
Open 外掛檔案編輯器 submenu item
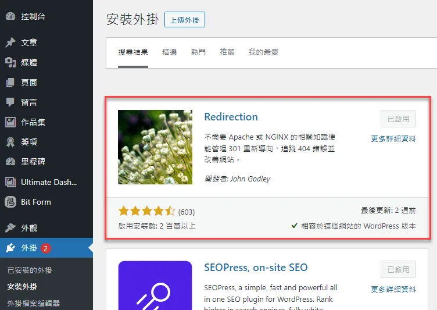34,303
